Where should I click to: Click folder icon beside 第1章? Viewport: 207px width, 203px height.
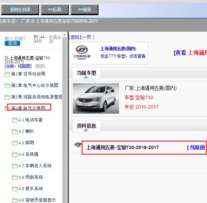pyautogui.click(x=7, y=74)
